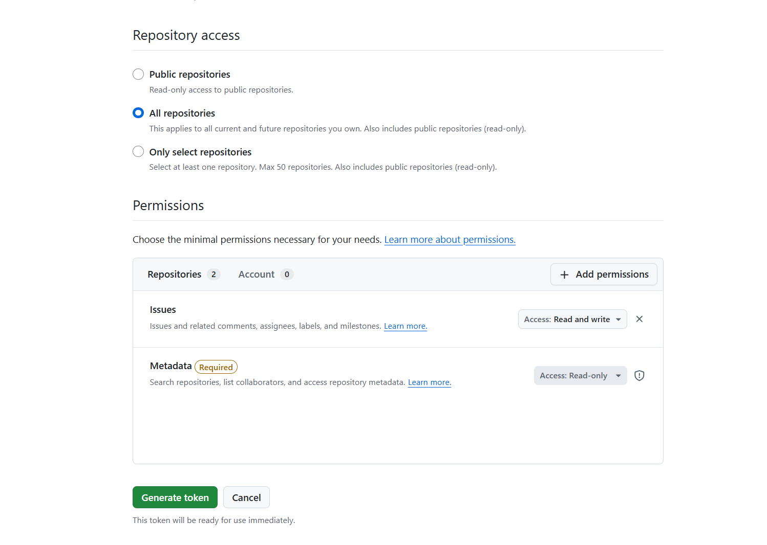Image resolution: width=767 pixels, height=545 pixels.
Task: Open Learn more link under Metadata
Action: [x=430, y=382]
